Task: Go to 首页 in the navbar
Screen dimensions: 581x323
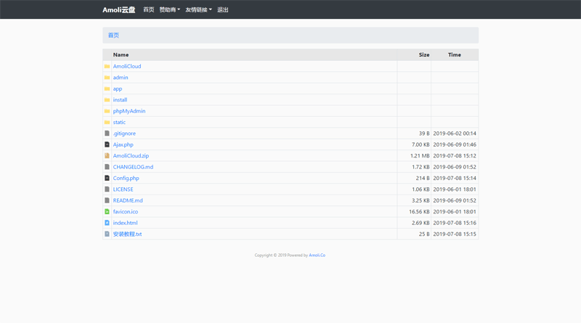Action: 148,9
